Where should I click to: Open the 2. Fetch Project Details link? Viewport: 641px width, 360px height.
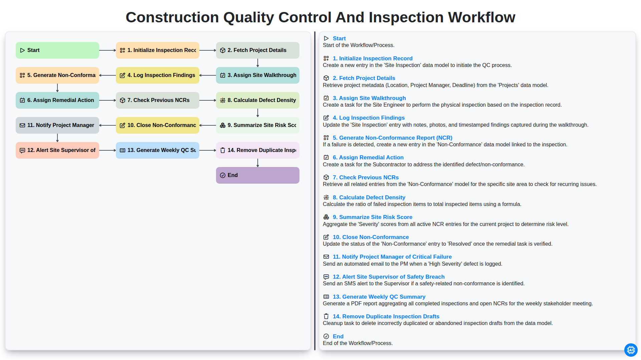[364, 78]
